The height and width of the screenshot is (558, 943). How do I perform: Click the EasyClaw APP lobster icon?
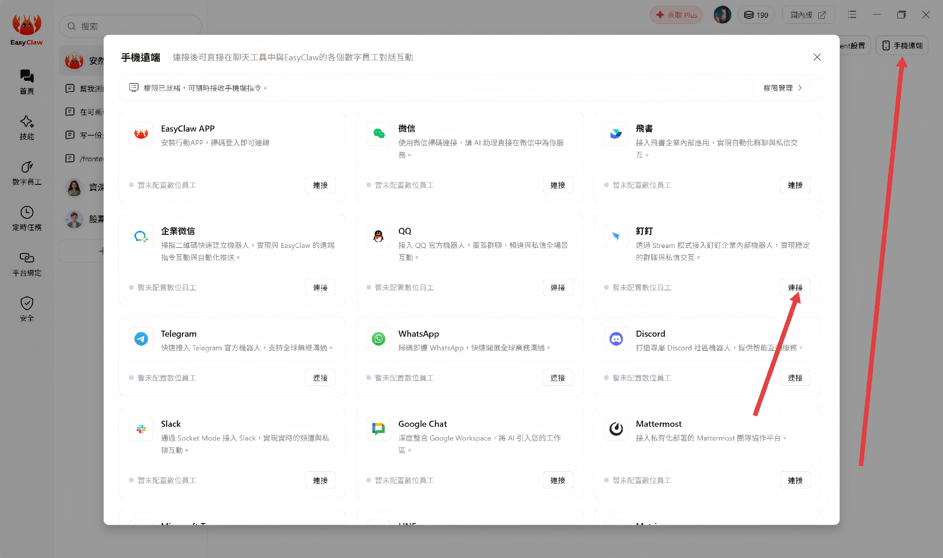click(141, 134)
